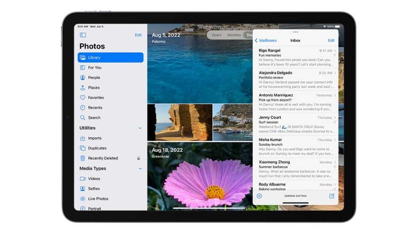This screenshot has width=418, height=234.
Task: Click chevron on Antonio Manriquez message
Action: pos(335,95)
